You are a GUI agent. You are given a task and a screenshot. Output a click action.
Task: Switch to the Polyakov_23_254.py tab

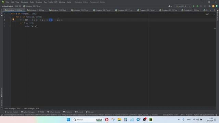tap(103, 10)
